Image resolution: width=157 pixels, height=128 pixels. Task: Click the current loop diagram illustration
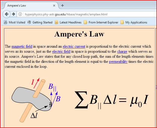36,100
